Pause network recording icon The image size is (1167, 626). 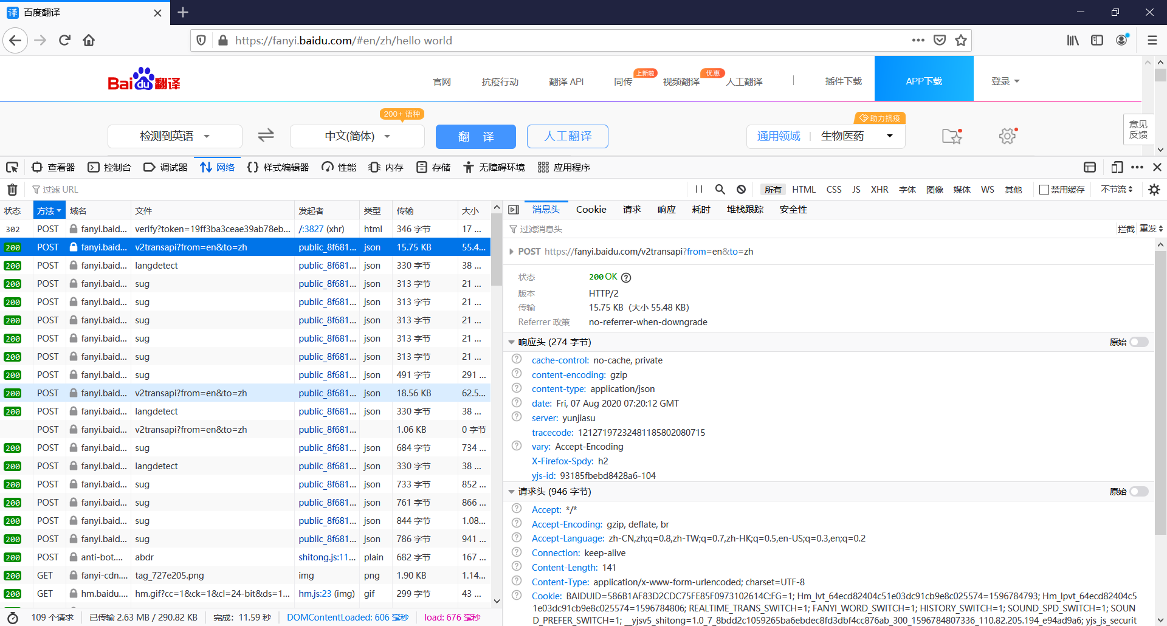pyautogui.click(x=699, y=190)
